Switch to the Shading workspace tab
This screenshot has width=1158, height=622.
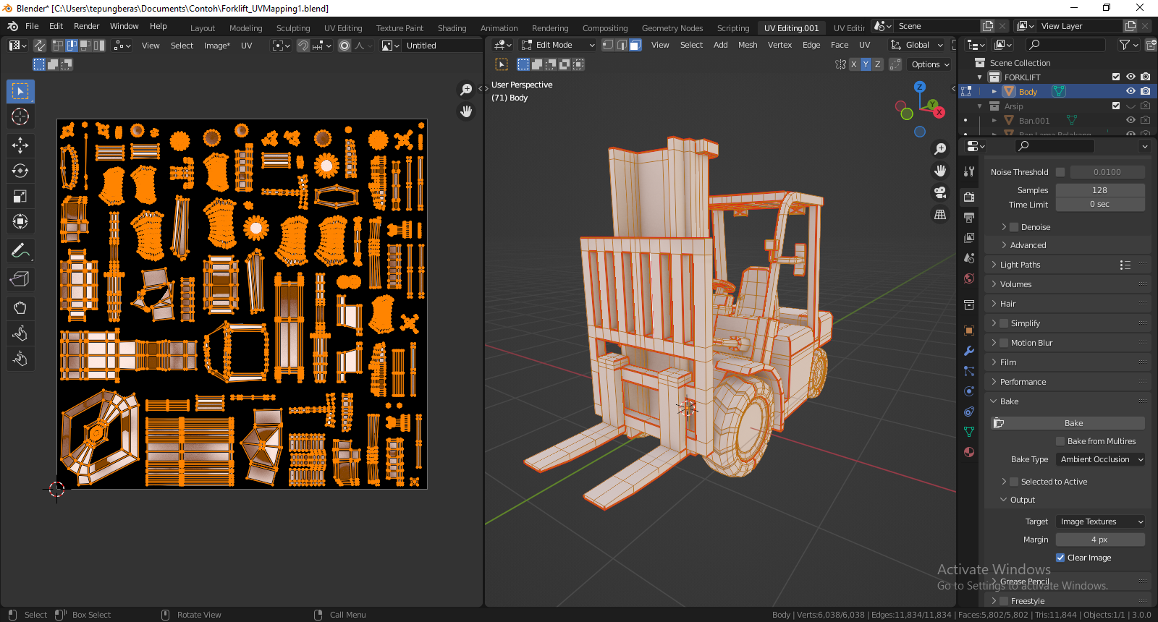pyautogui.click(x=452, y=28)
